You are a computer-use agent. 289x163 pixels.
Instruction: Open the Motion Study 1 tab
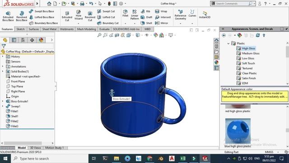pos(54,148)
